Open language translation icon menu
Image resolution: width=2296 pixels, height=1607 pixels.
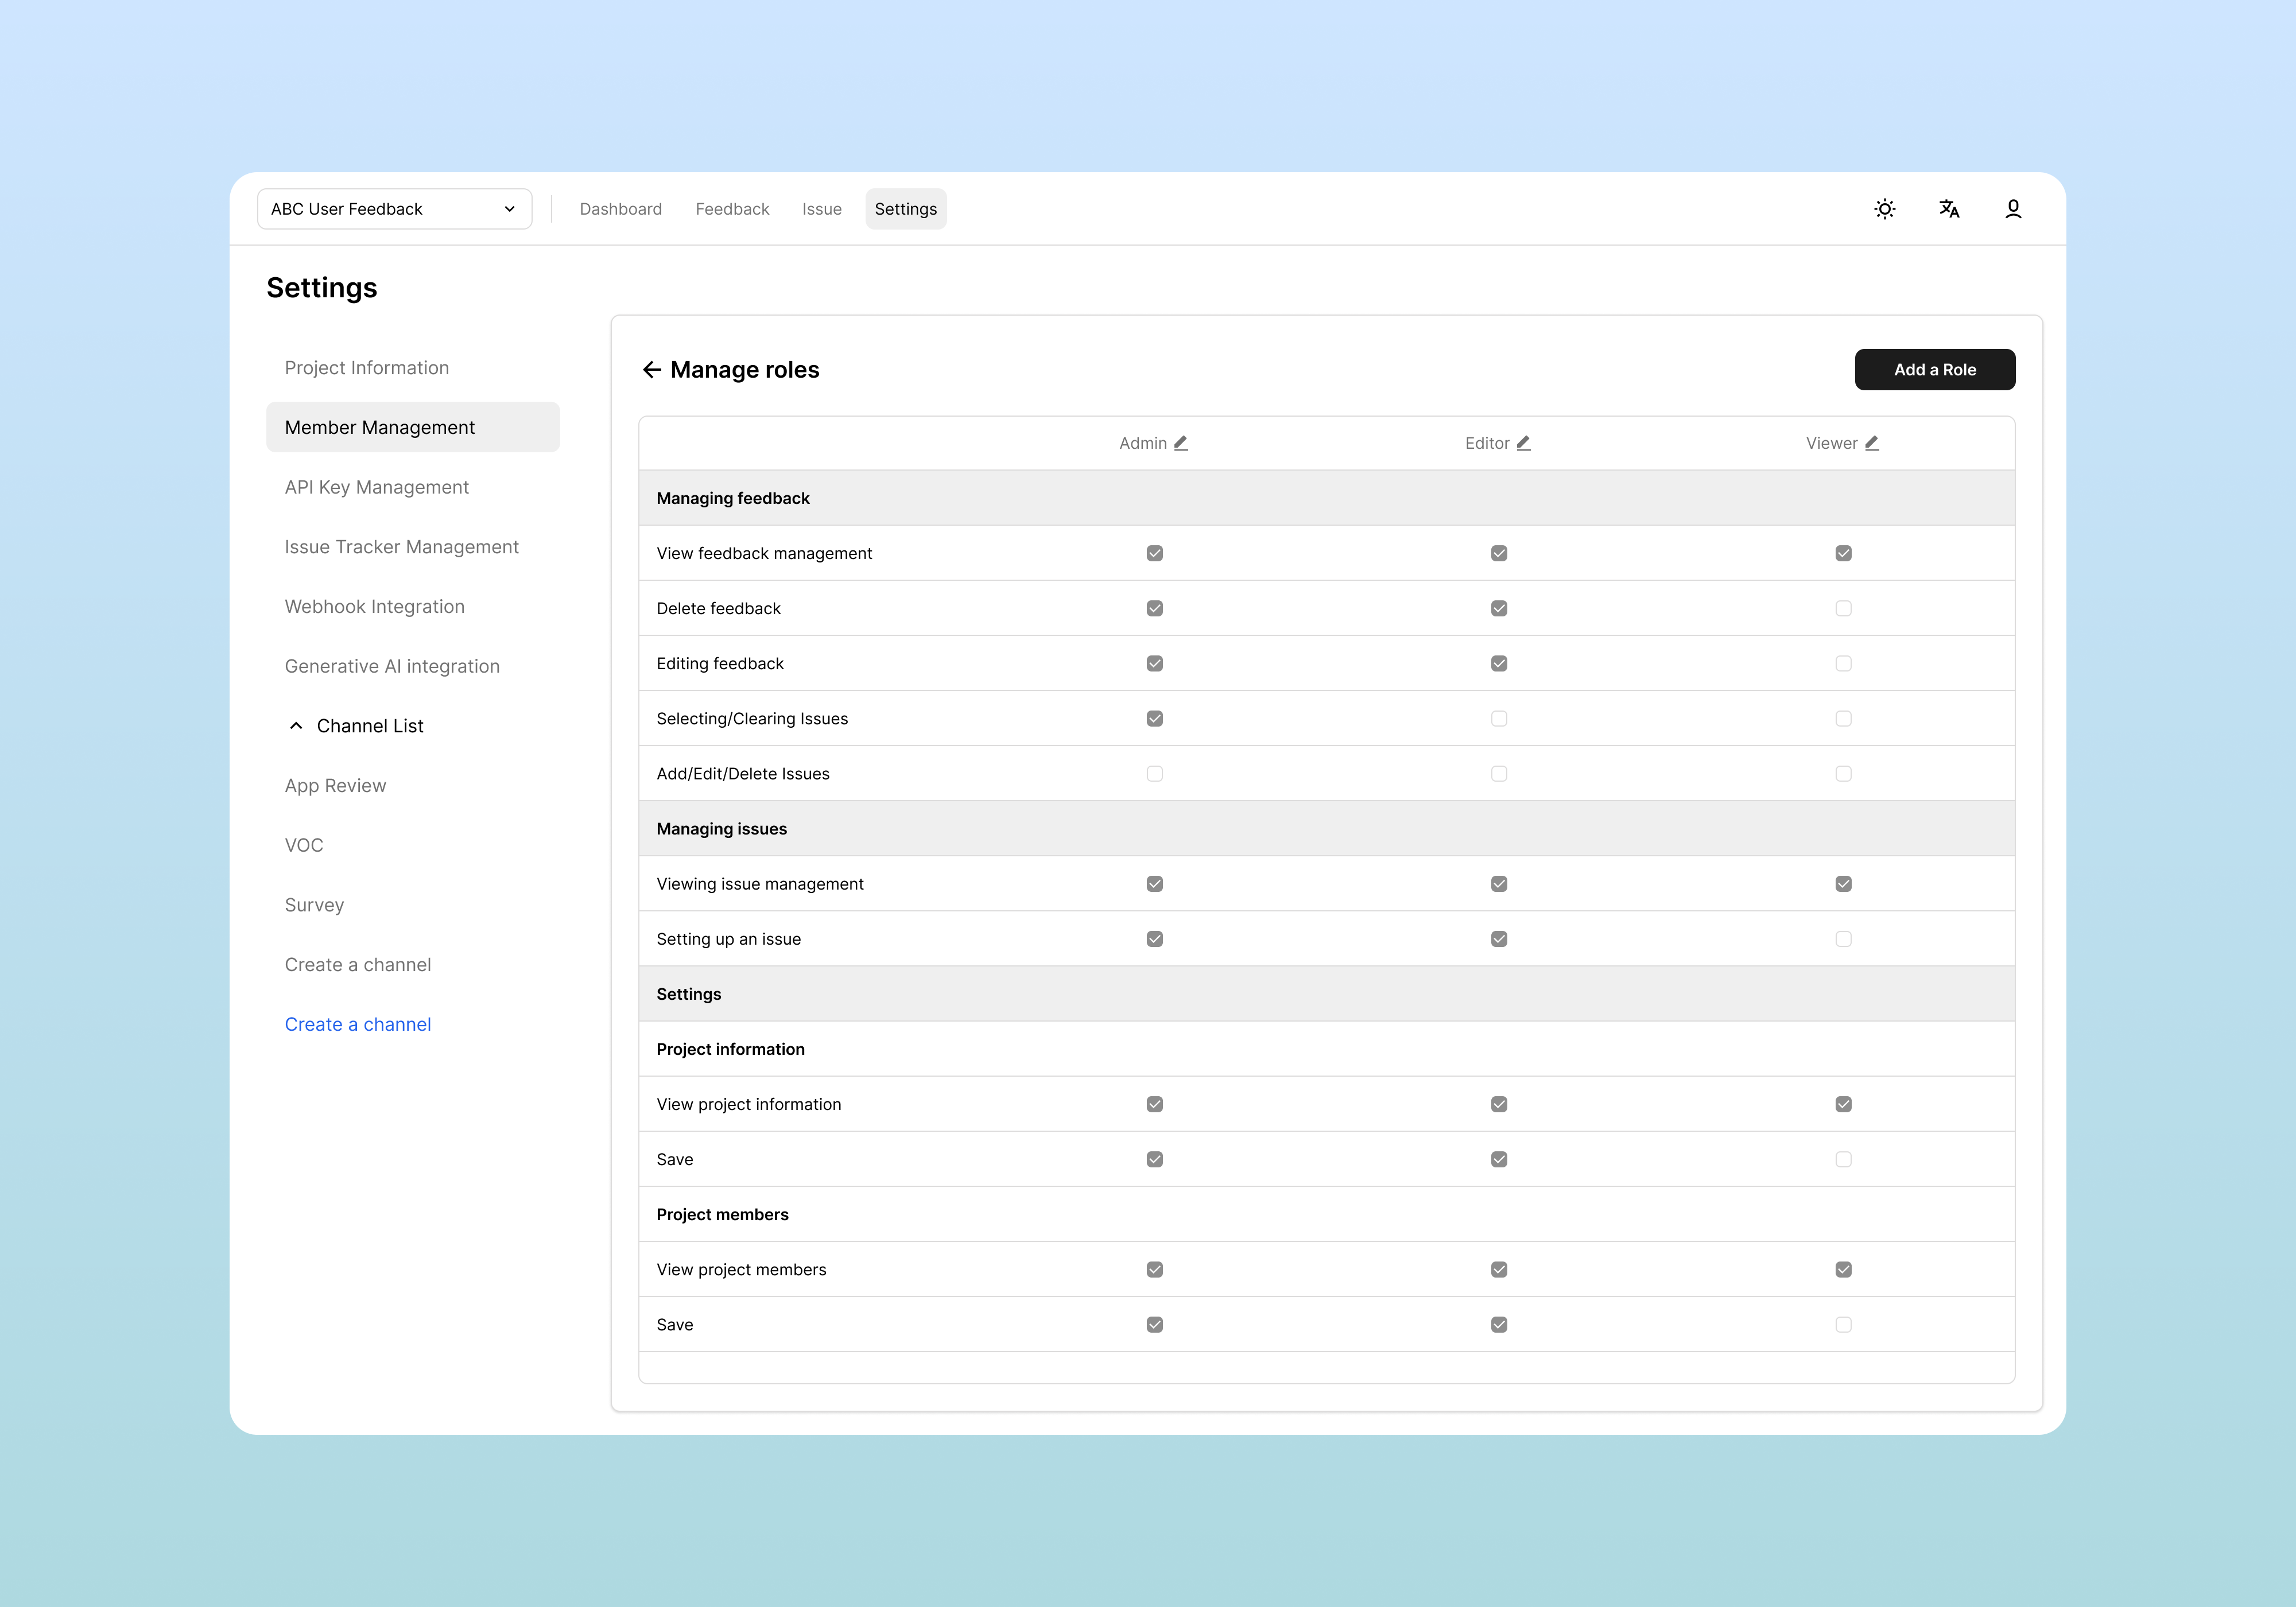coord(1948,209)
